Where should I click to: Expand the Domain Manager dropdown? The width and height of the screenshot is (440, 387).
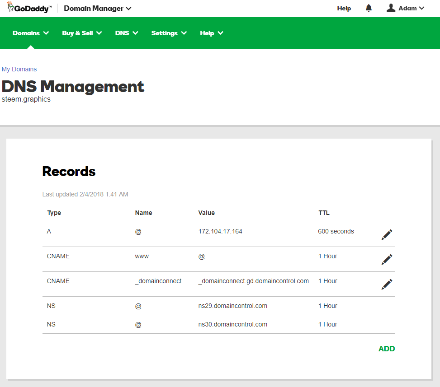97,9
